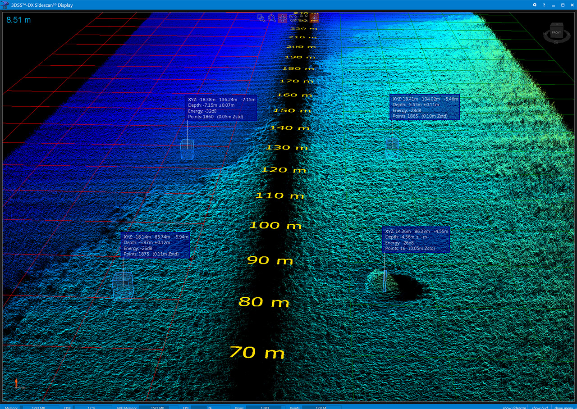The width and height of the screenshot is (577, 409).
Task: Toggle show hud
Action: tap(540, 407)
